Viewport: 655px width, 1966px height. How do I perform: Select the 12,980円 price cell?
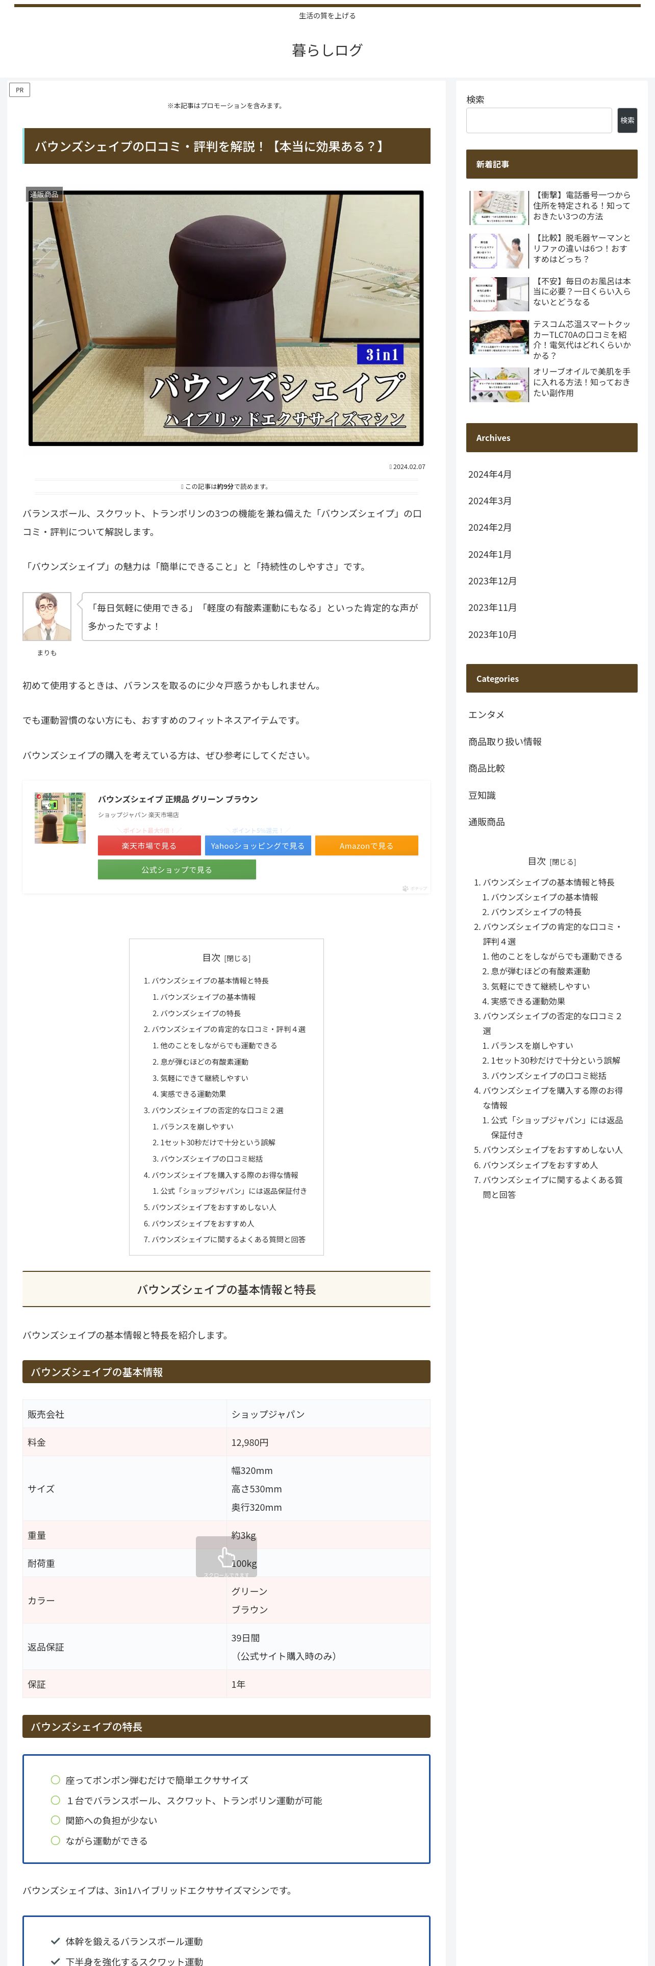[328, 1442]
